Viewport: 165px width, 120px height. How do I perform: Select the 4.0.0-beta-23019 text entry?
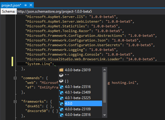78,70
